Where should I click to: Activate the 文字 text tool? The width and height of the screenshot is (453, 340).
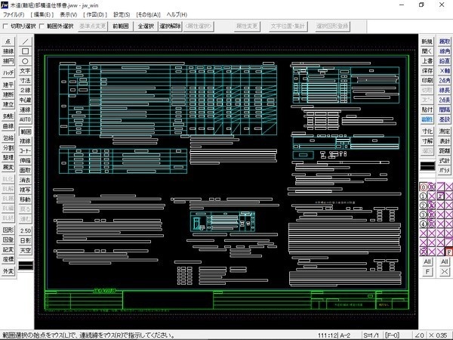coord(25,71)
